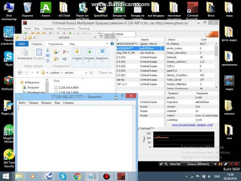
Task: Open the All Cheat desktop folder
Action: click(x=64, y=9)
